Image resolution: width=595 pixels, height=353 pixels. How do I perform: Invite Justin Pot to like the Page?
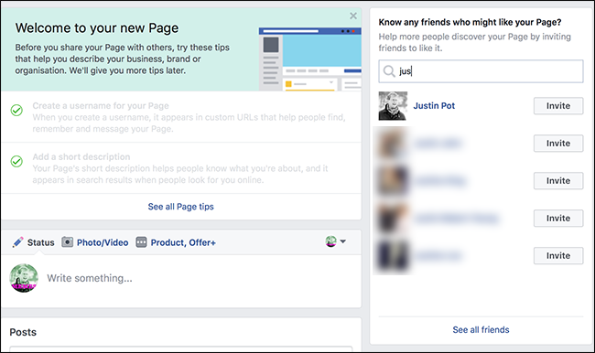tap(558, 106)
